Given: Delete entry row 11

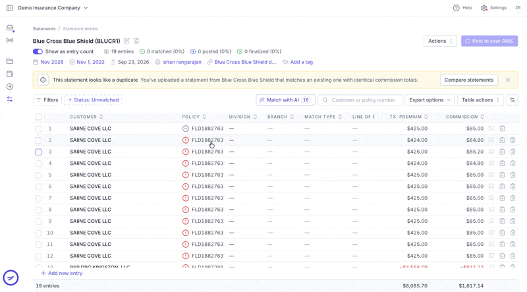Looking at the screenshot, I should (x=513, y=245).
